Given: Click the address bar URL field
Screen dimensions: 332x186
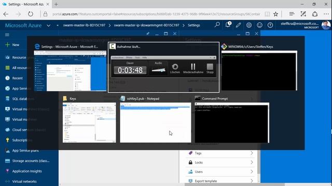Looking at the screenshot, I should point(156,14).
